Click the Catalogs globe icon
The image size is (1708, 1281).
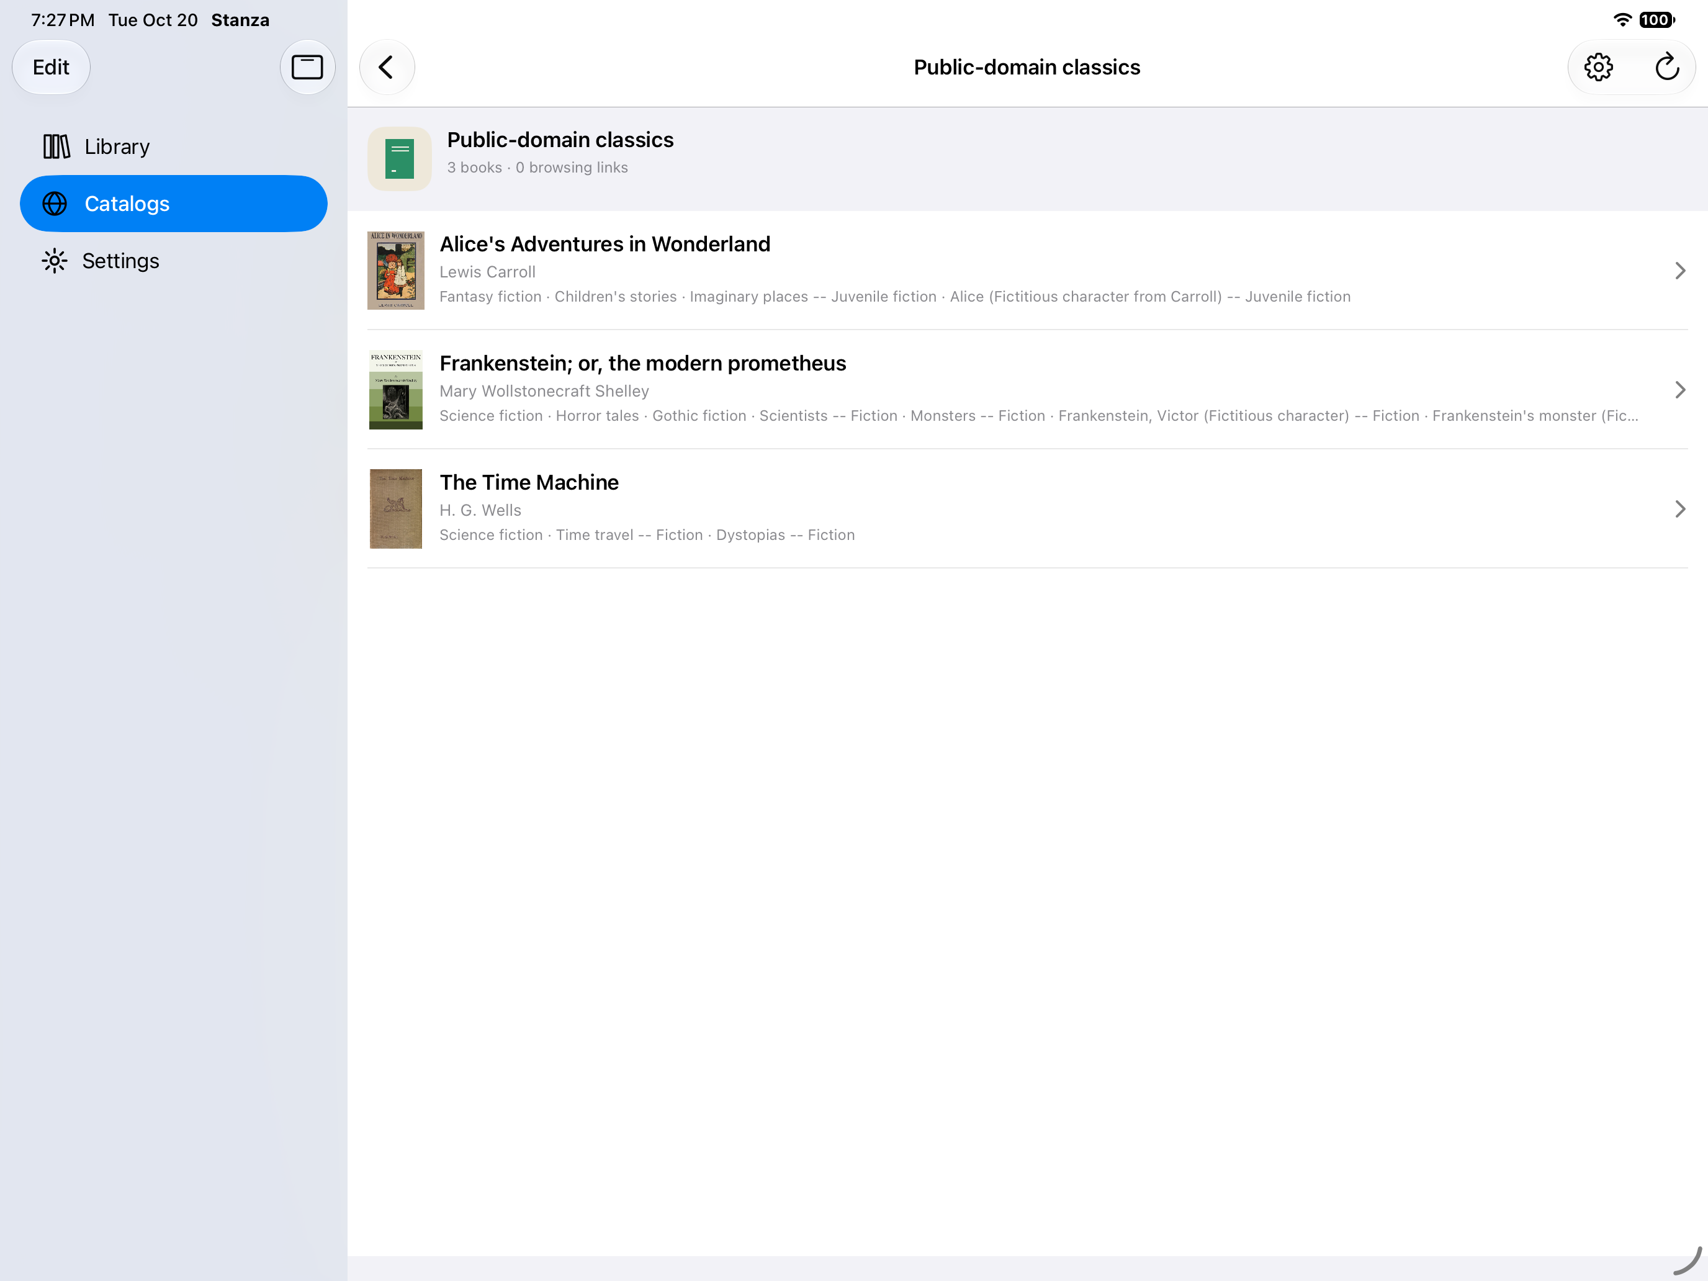tap(55, 204)
